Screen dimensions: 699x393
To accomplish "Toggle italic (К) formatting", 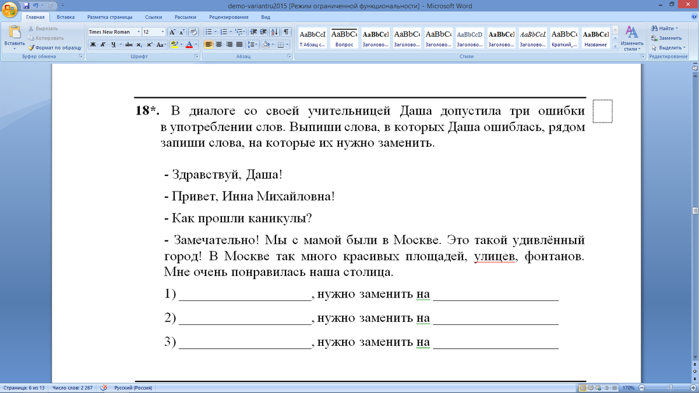I will click(103, 45).
